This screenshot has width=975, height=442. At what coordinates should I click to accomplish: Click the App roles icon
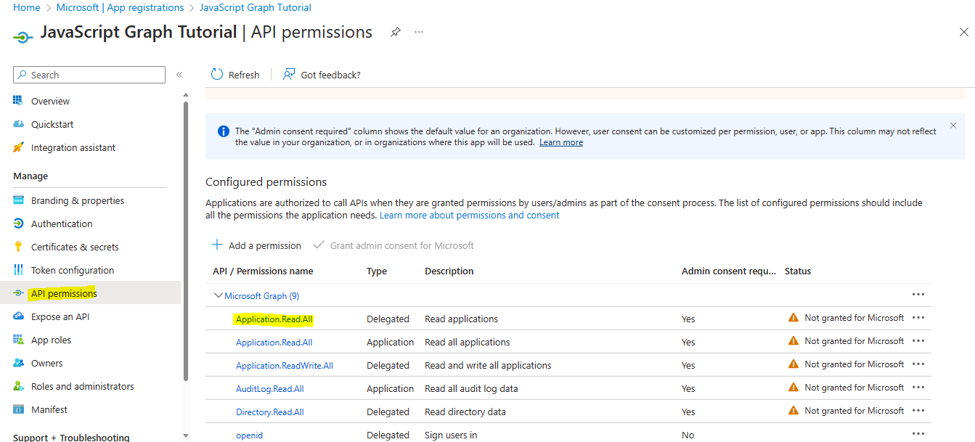tap(19, 340)
